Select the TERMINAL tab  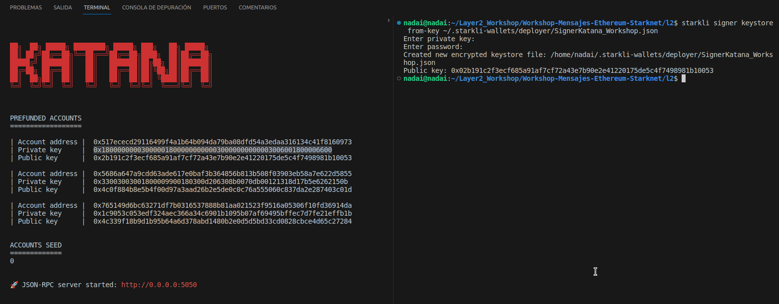pyautogui.click(x=97, y=7)
